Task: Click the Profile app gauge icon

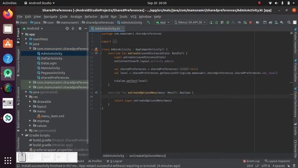Action: pyautogui.click(x=239, y=22)
